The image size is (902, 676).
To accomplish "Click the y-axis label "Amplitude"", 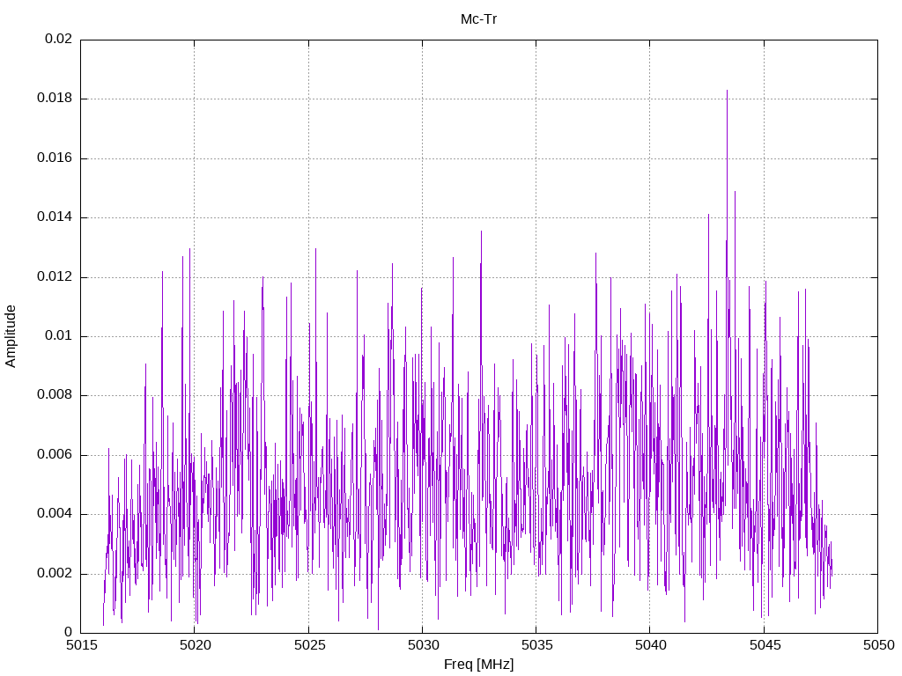I will [x=11, y=336].
